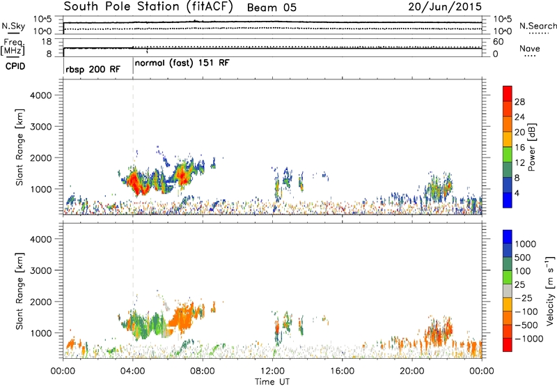The image size is (557, 386).
Task: Click the 04:00 time axis label
Action: (x=132, y=371)
